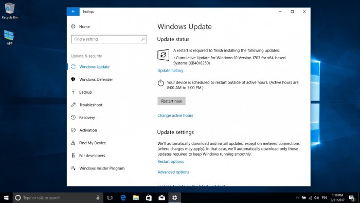This screenshot has width=360, height=203.
Task: Click the Settings gear on the taskbar
Action: click(x=175, y=198)
